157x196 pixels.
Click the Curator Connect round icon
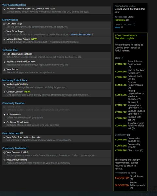pyautogui.click(x=4, y=92)
